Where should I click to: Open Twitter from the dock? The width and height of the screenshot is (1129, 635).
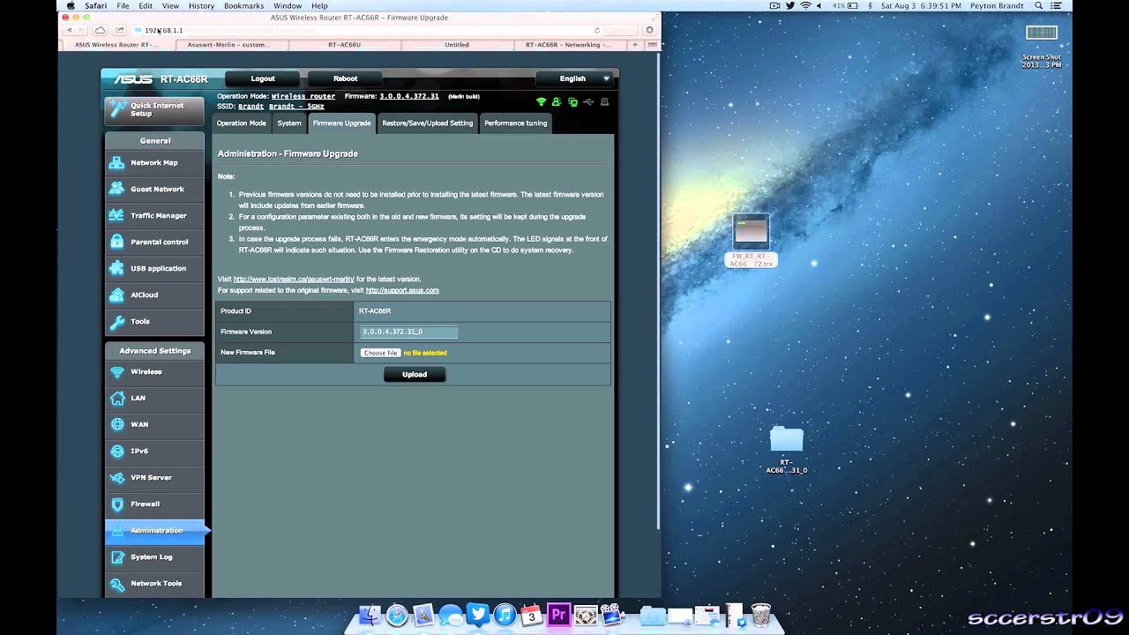tap(477, 614)
